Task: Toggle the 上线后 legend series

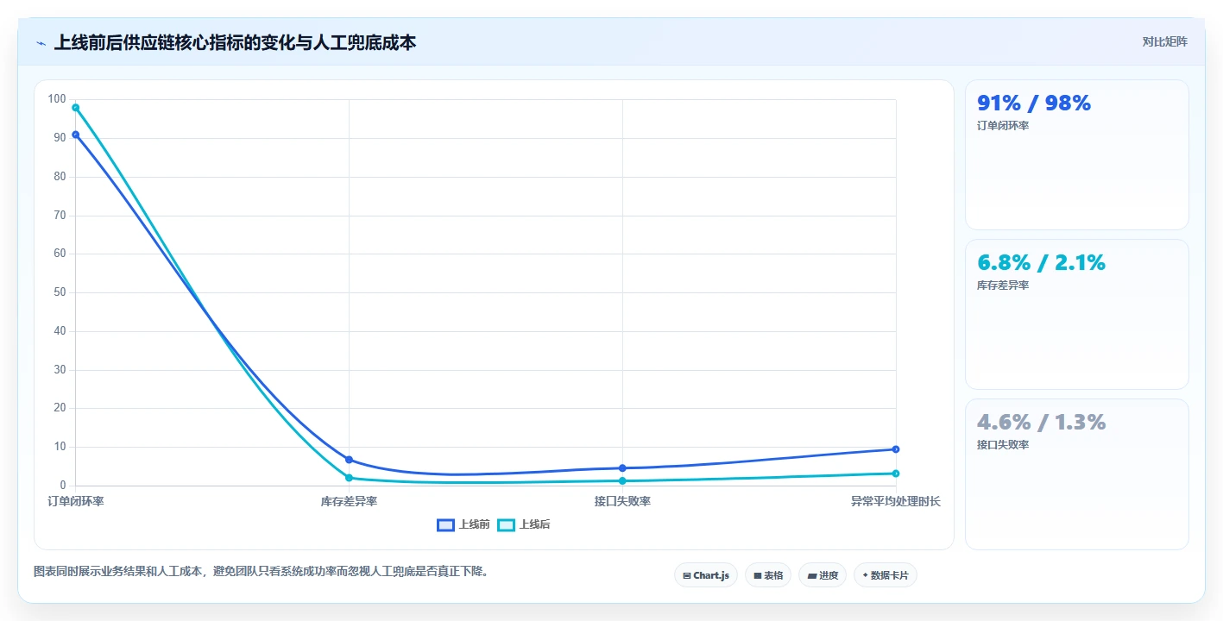Action: coord(524,524)
